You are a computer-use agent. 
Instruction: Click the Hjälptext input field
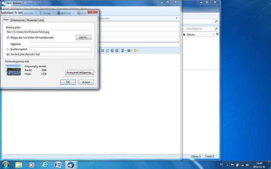[61, 44]
